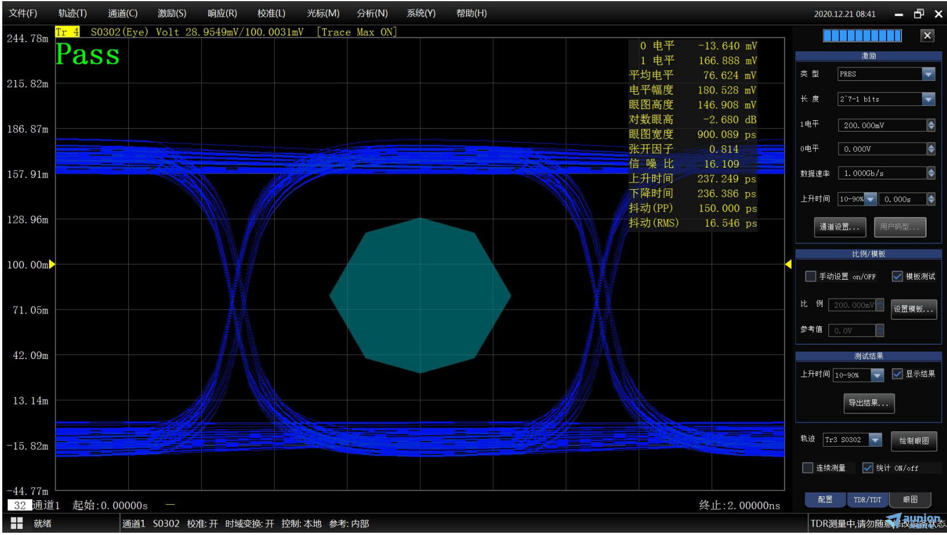Image resolution: width=947 pixels, height=535 pixels.
Task: Click the blue progress bar indicator
Action: point(862,35)
